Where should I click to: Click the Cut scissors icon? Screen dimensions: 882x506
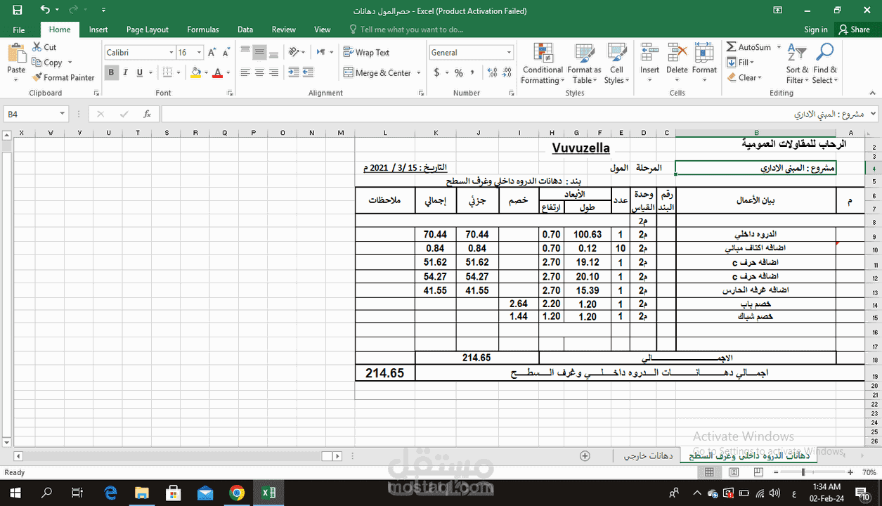37,47
